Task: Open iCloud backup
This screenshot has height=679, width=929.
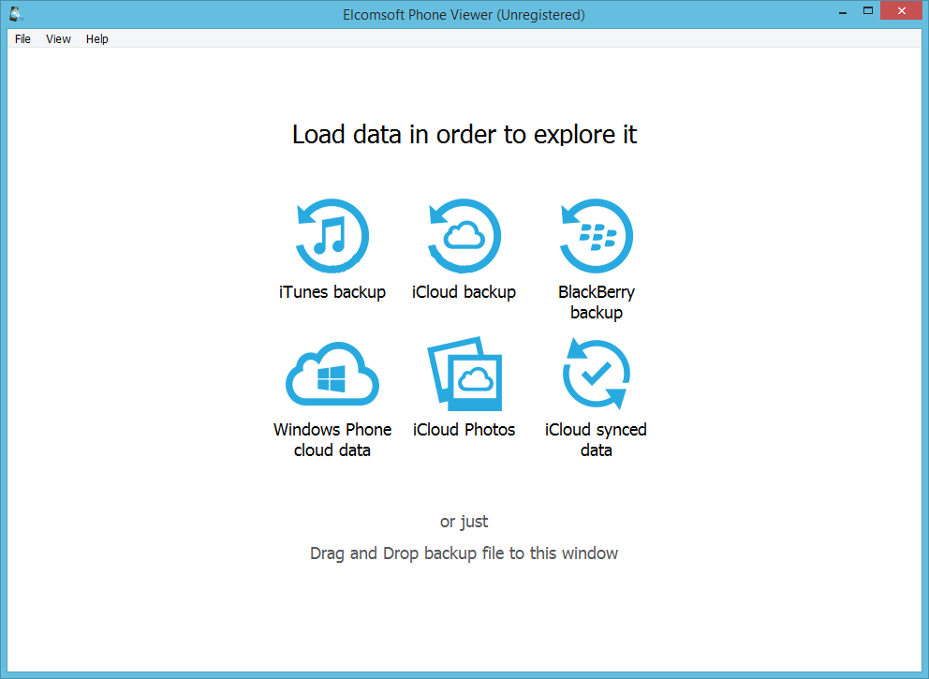Action: tap(464, 236)
